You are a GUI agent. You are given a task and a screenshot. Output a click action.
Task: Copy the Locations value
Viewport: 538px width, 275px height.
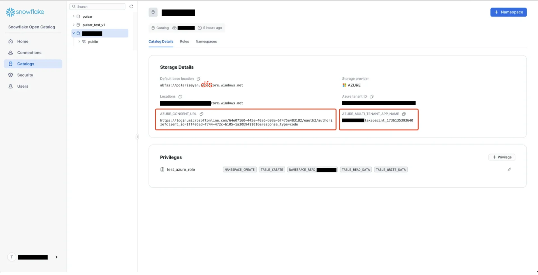tap(180, 97)
